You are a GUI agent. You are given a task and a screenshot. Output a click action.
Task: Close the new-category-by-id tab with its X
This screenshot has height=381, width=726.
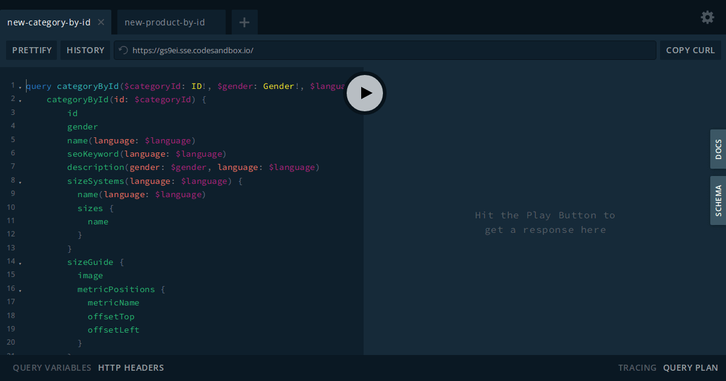point(101,22)
